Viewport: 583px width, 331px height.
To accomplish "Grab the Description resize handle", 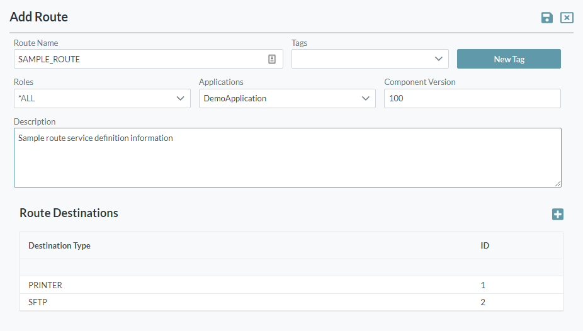I will (x=558, y=184).
